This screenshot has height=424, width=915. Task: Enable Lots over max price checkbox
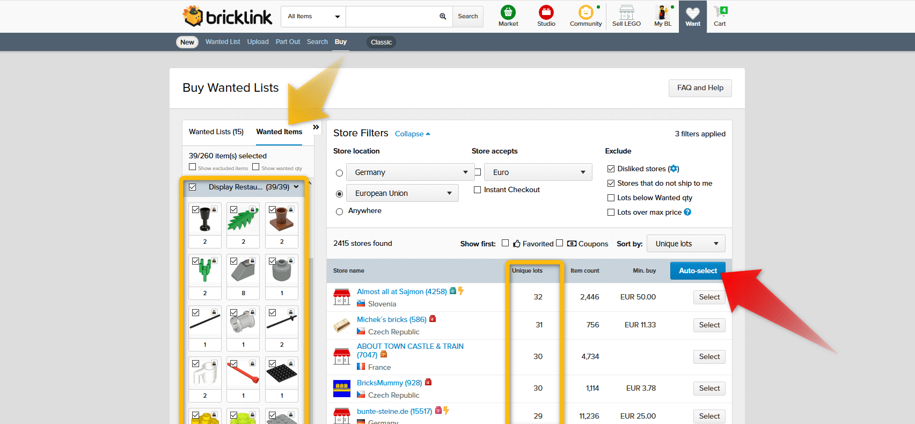point(611,213)
